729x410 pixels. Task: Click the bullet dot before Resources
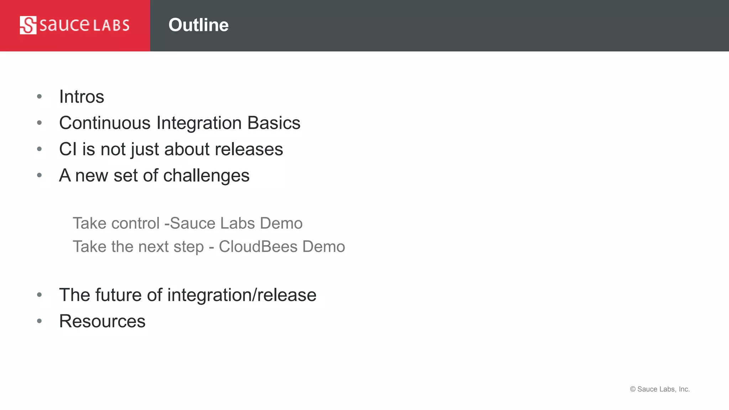pyautogui.click(x=40, y=321)
